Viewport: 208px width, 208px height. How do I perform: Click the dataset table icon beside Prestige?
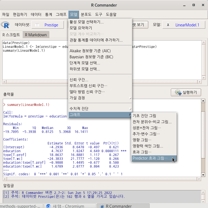(37, 25)
